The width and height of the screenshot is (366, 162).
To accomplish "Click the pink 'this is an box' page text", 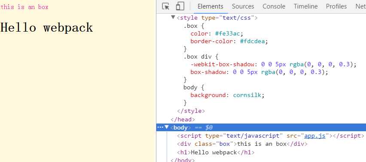I will tap(24, 7).
